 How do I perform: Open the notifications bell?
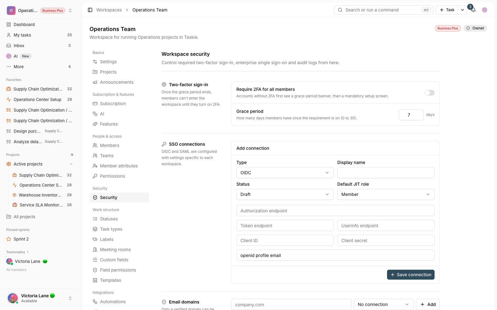pos(473,10)
